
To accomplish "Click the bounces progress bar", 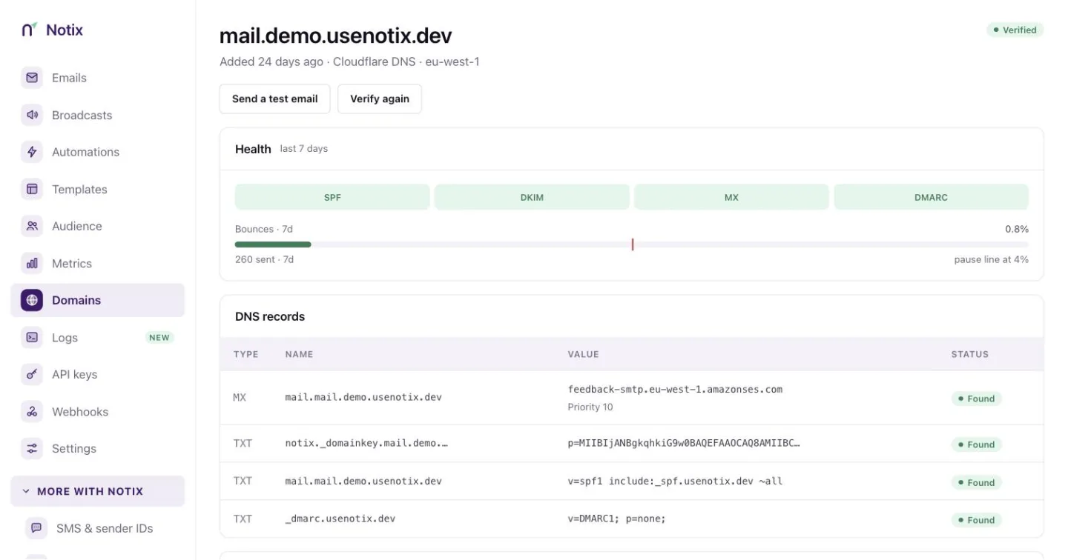I will (x=632, y=244).
